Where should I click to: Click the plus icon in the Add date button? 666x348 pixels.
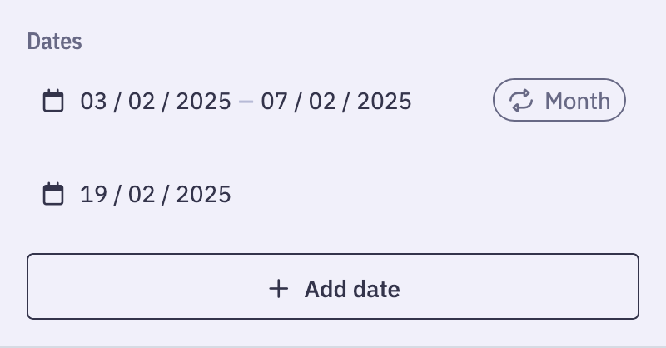pos(279,289)
